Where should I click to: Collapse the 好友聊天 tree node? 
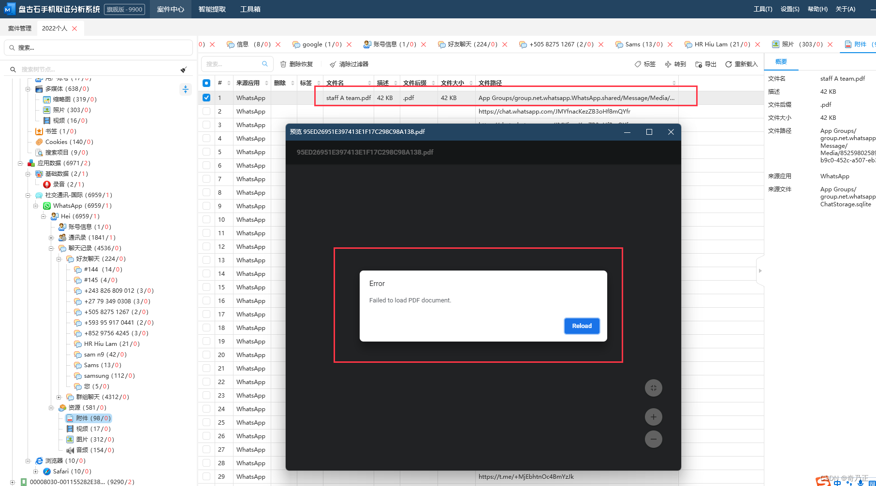[59, 259]
